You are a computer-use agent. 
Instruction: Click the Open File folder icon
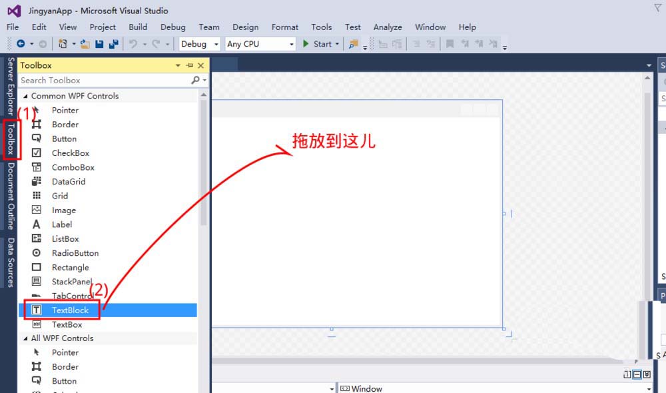click(x=85, y=44)
